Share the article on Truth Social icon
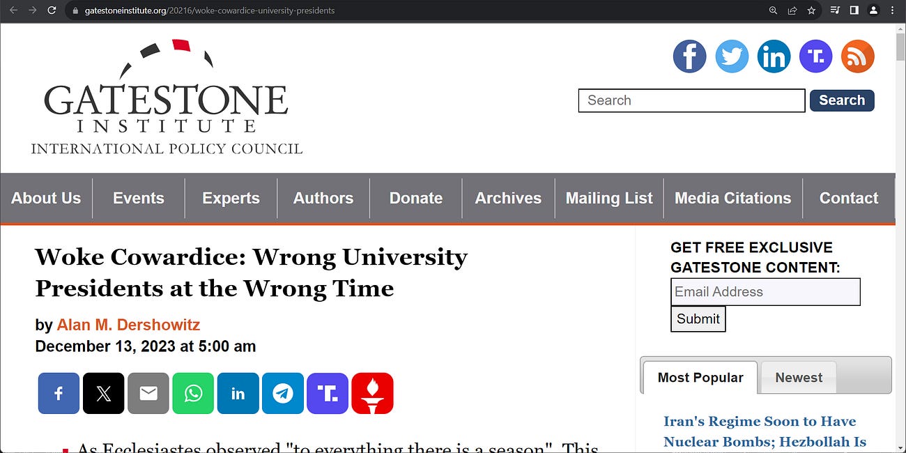Screen dimensions: 906x453 click(x=327, y=393)
